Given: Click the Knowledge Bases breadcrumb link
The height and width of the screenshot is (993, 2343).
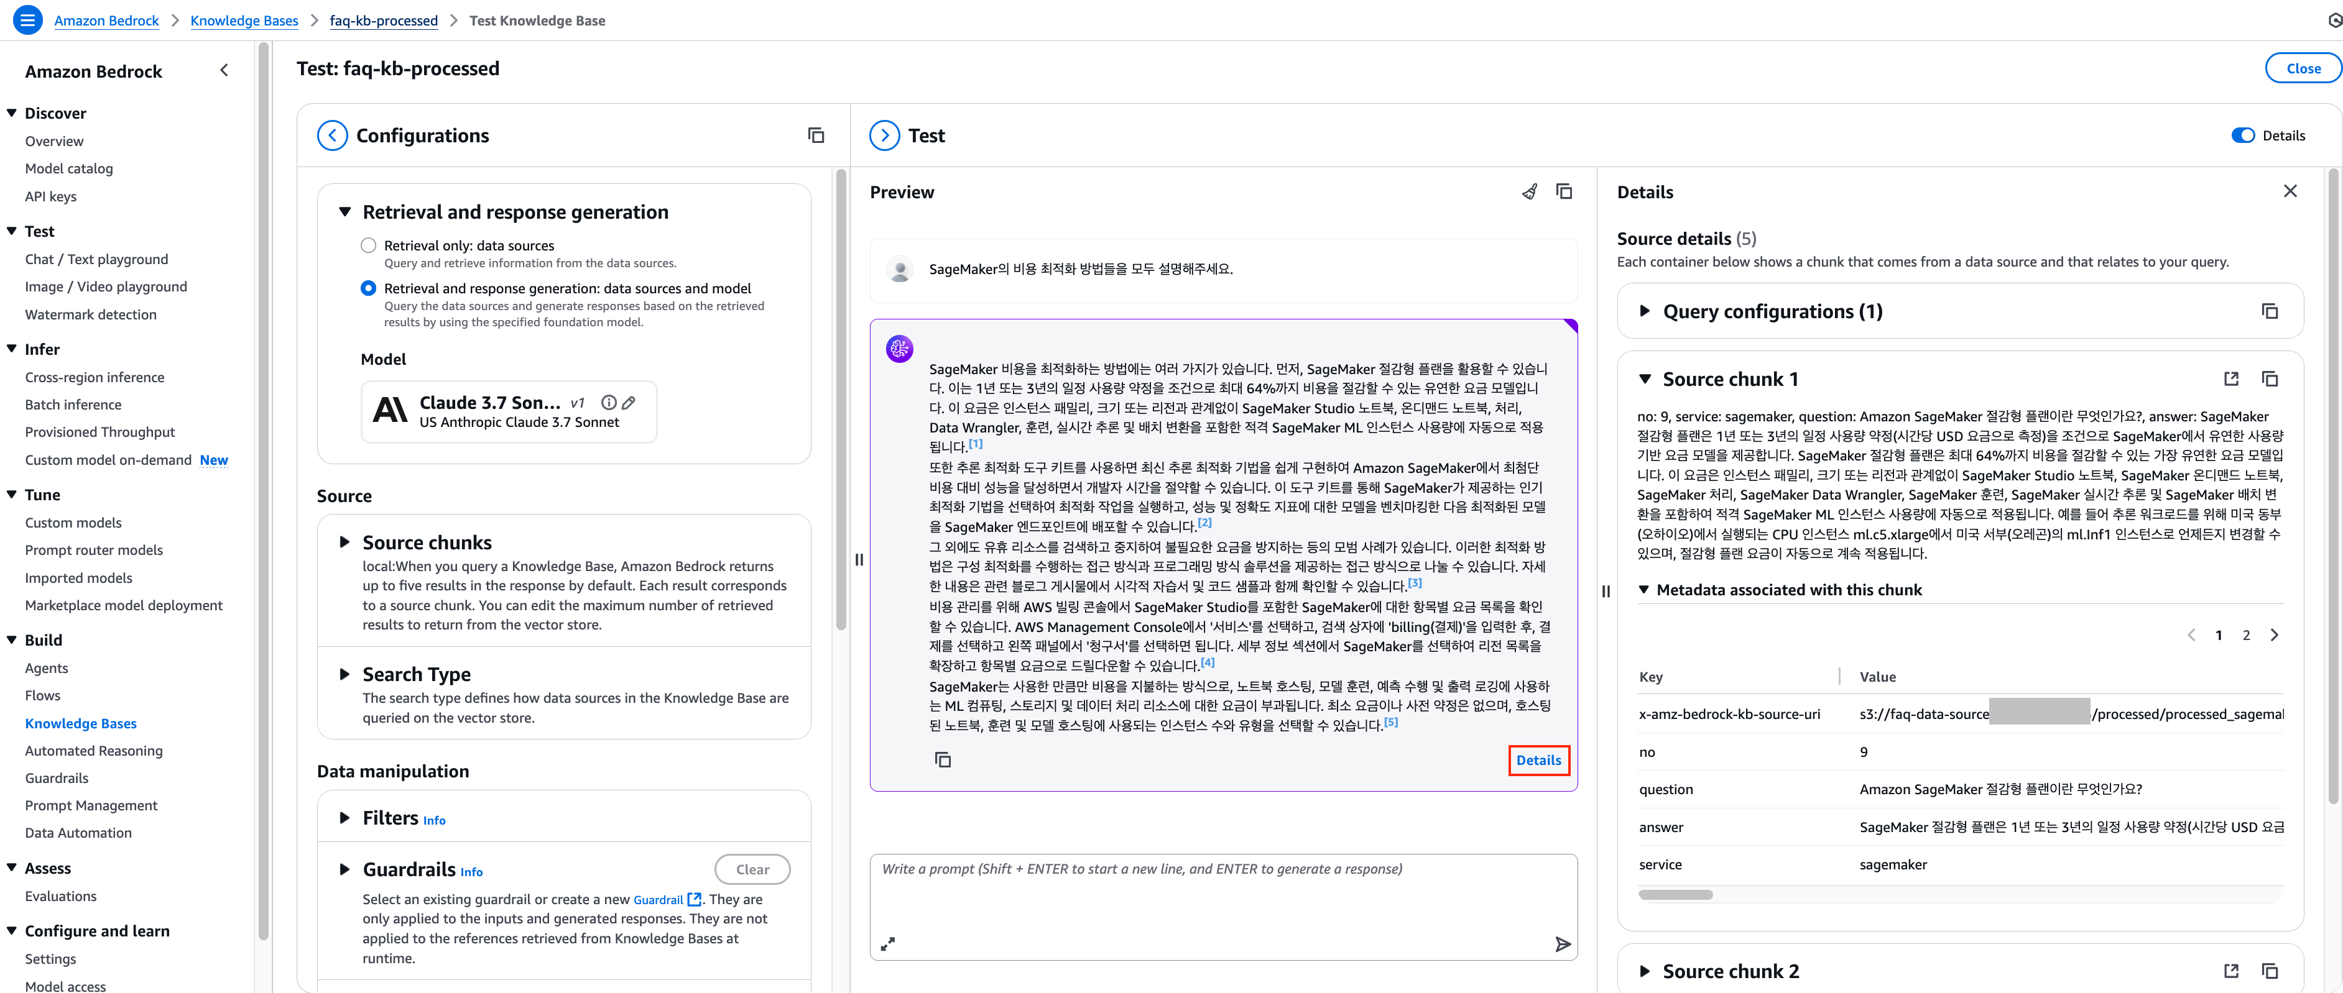Looking at the screenshot, I should coord(244,20).
